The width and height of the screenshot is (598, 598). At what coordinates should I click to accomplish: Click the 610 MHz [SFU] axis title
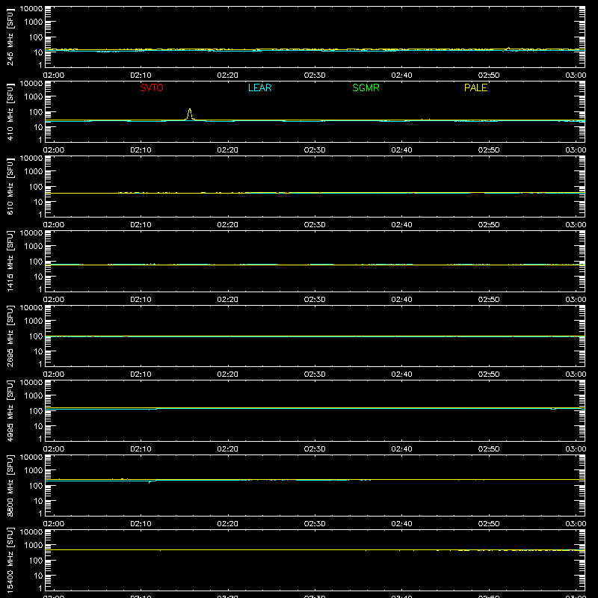(x=10, y=186)
